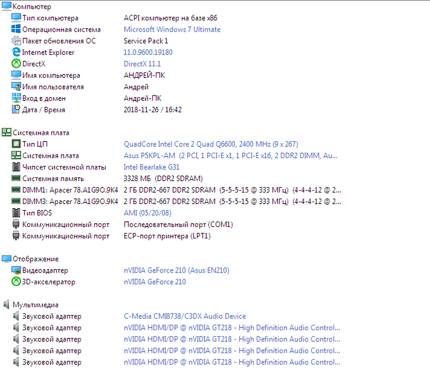Click the DirectX Xbox-style icon
This screenshot has width=430, height=376.
tap(16, 64)
